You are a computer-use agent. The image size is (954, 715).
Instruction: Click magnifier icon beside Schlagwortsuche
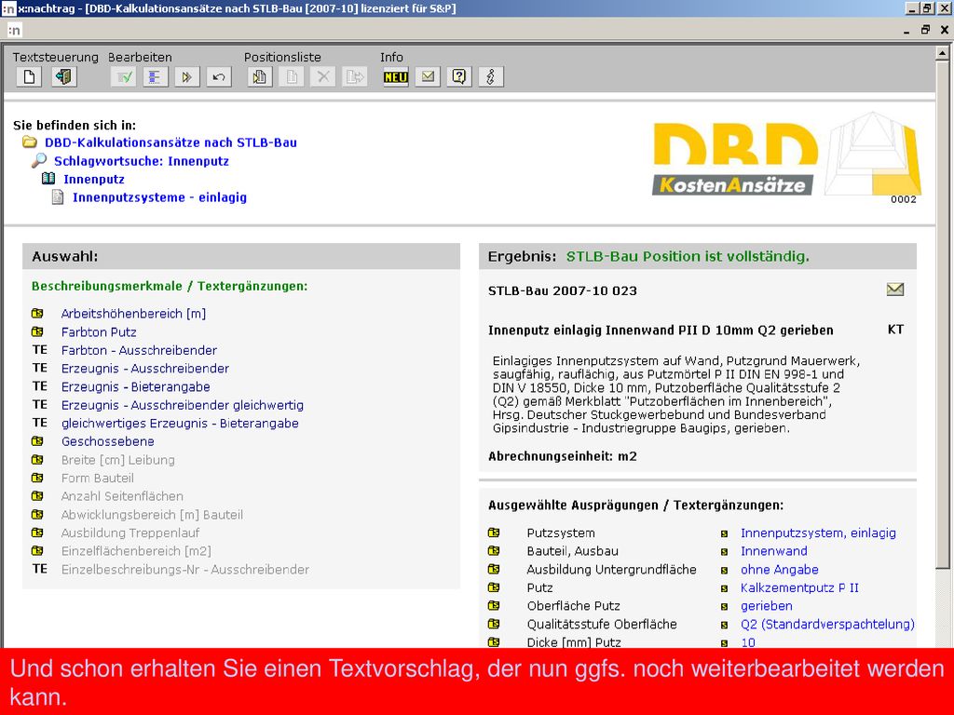click(39, 160)
